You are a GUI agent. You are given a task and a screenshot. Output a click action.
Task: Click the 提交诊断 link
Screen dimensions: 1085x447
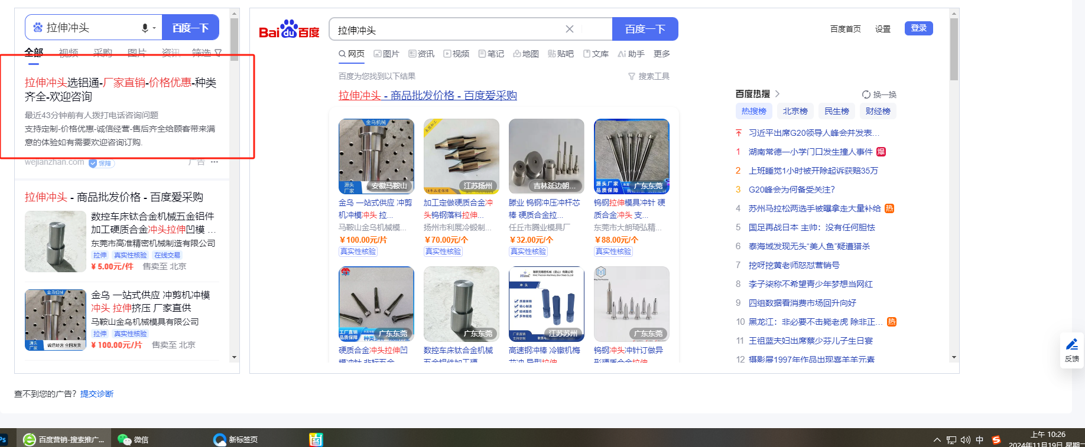point(97,394)
